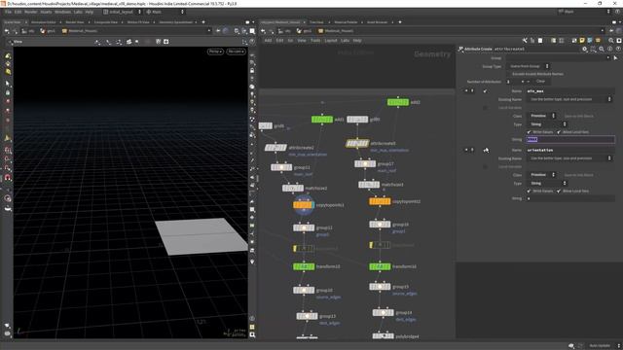Open Type dropdown for orientation attribute
The width and height of the screenshot is (623, 350).
(547, 184)
